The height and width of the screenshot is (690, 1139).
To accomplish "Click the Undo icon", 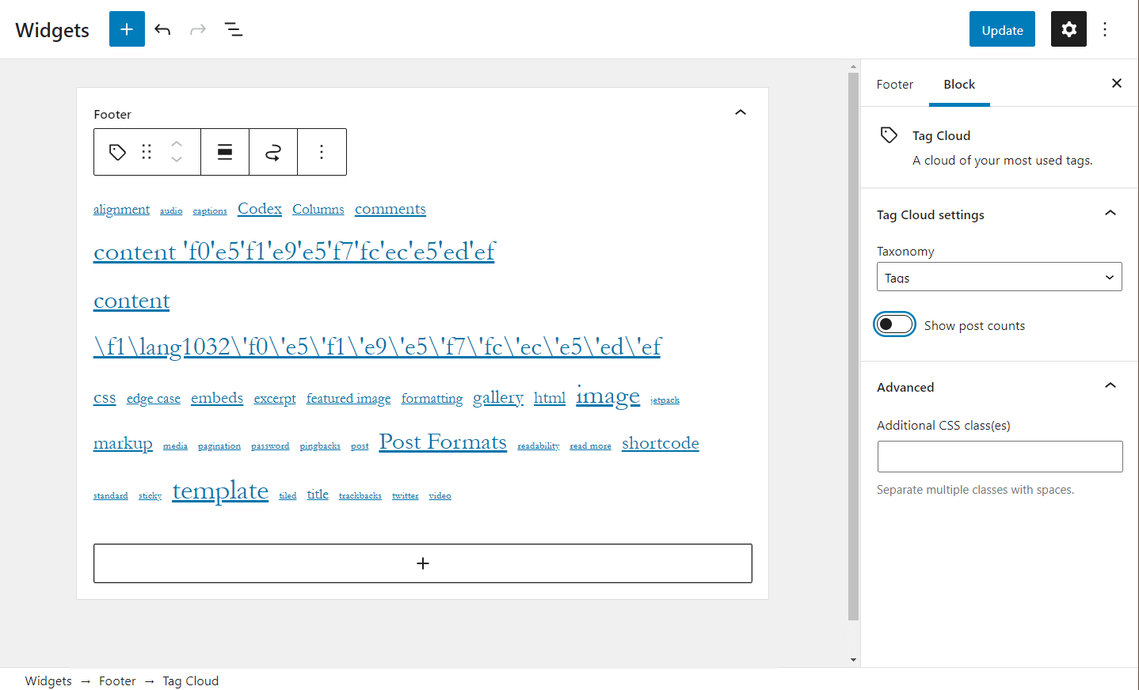I will (x=162, y=29).
